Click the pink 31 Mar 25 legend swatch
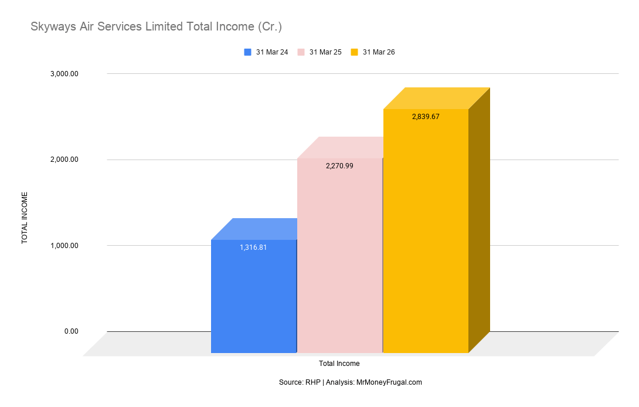This screenshot has height=407, width=639. click(301, 52)
